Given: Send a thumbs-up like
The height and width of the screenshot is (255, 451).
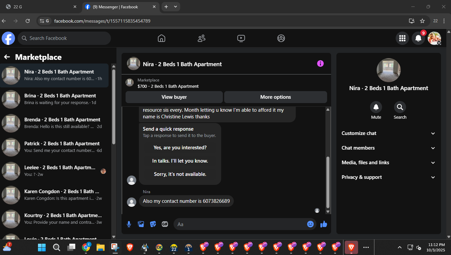Looking at the screenshot, I should (324, 224).
